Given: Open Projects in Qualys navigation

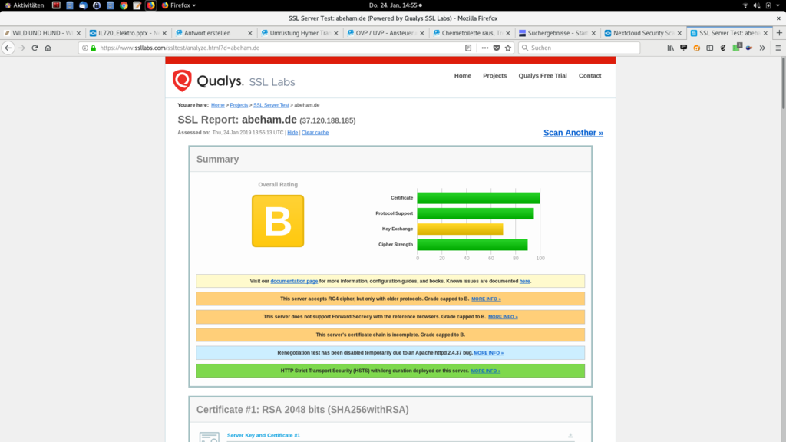Looking at the screenshot, I should click(495, 76).
